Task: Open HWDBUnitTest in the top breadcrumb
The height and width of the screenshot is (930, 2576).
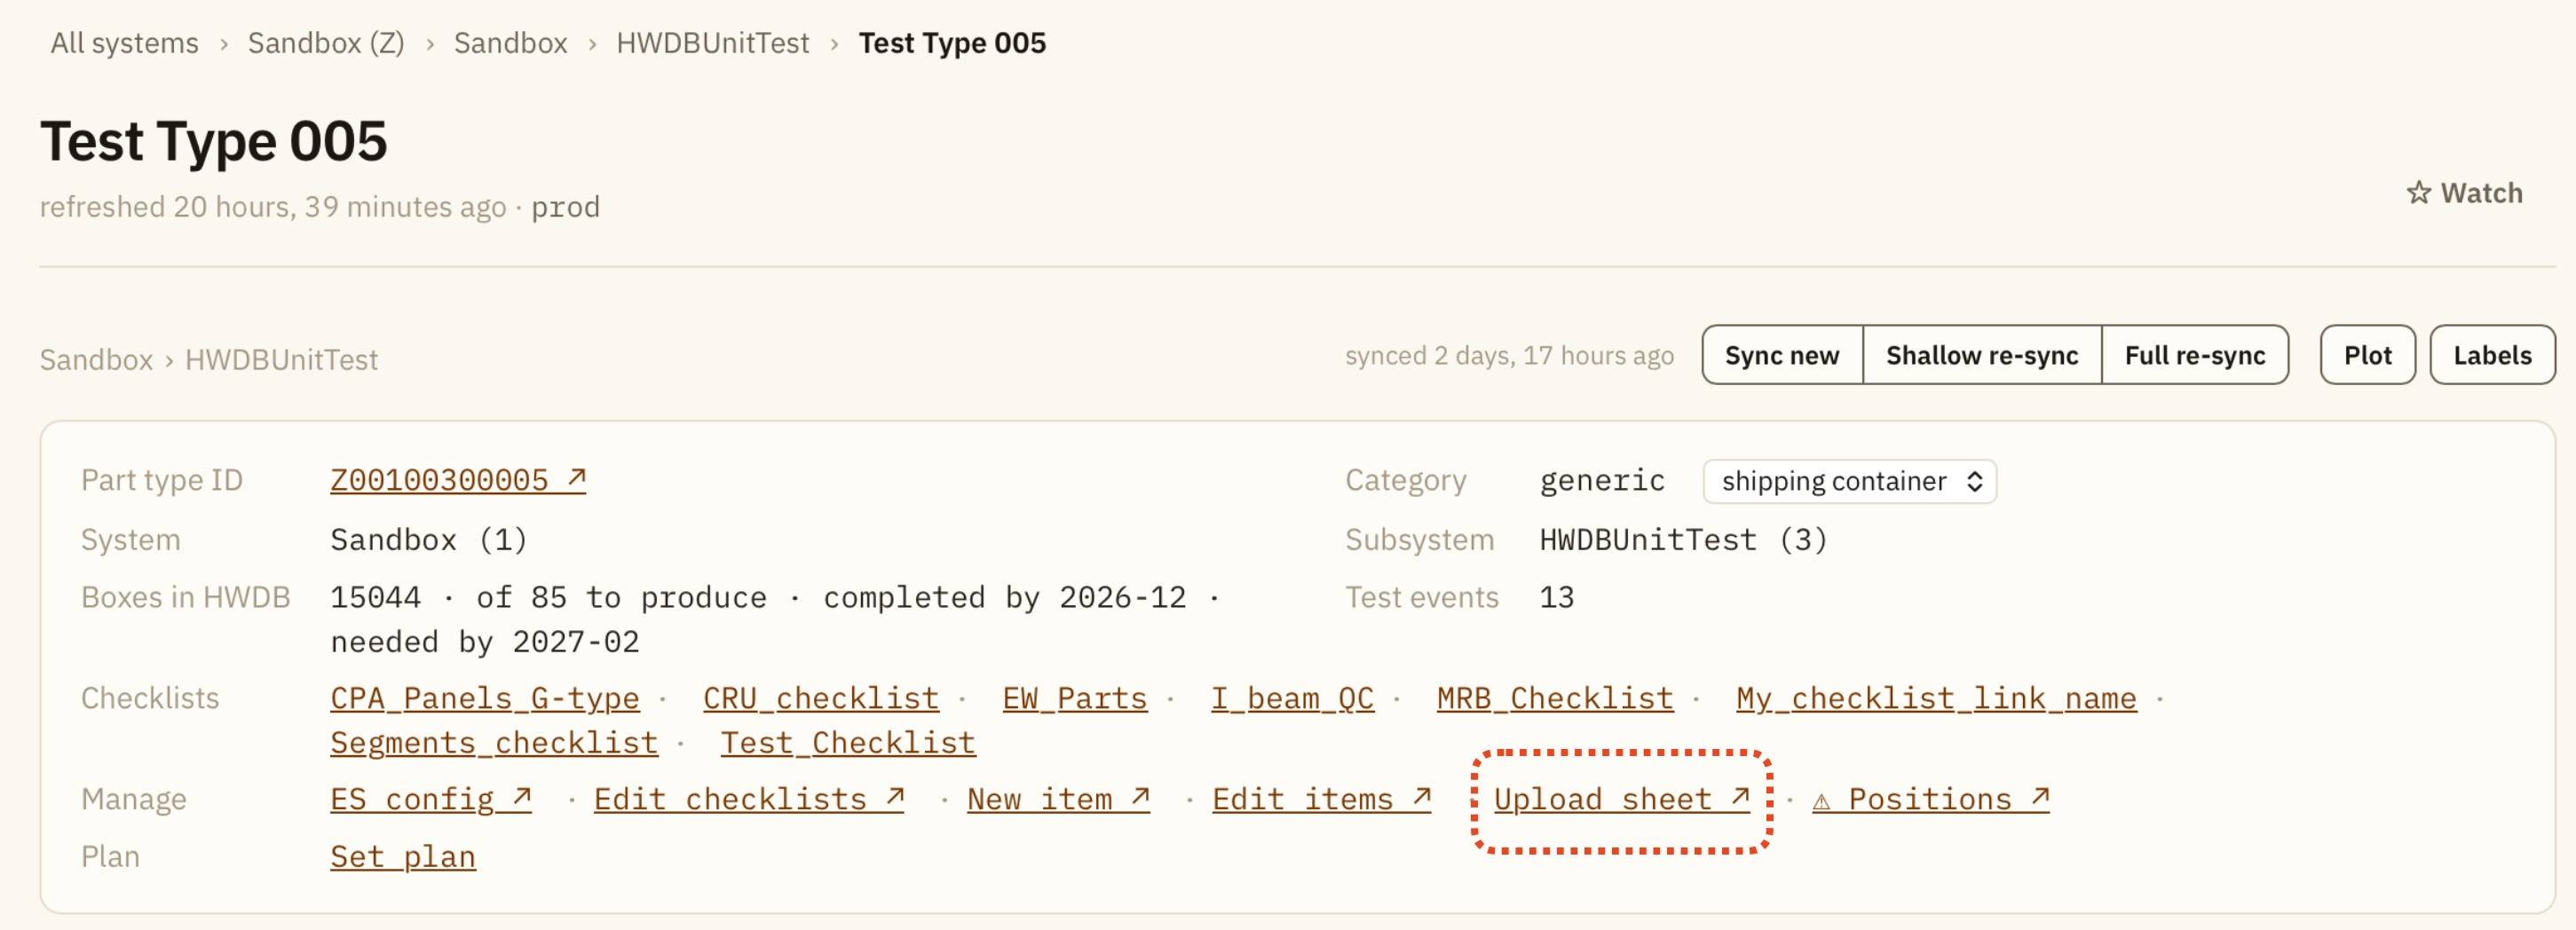Action: click(712, 43)
